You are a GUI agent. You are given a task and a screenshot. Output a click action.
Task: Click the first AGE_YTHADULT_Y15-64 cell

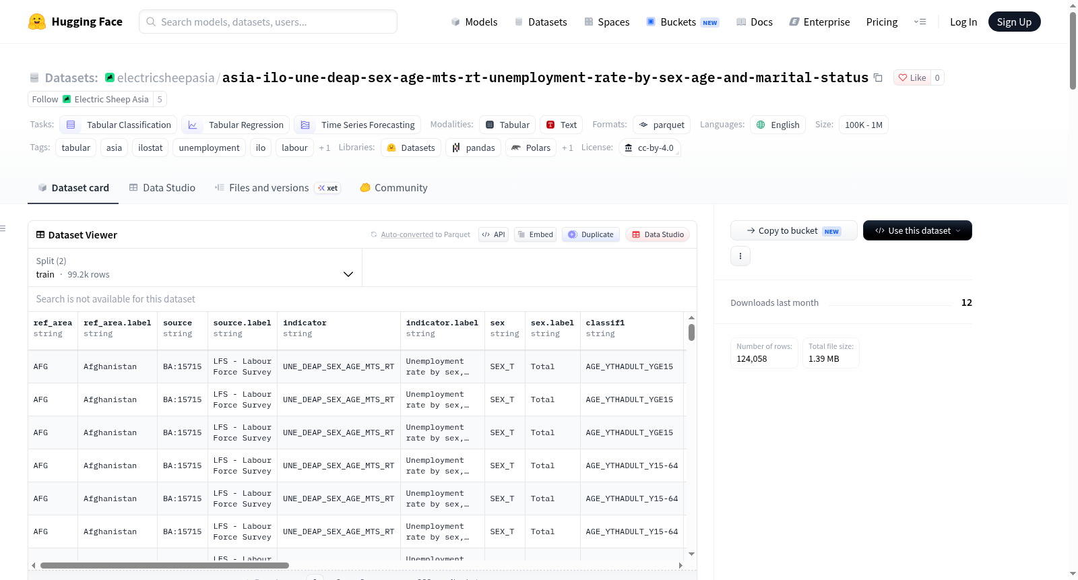(632, 465)
